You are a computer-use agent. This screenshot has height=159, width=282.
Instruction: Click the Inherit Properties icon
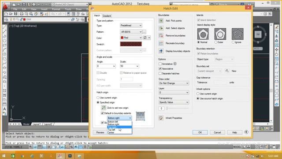coord(161,118)
